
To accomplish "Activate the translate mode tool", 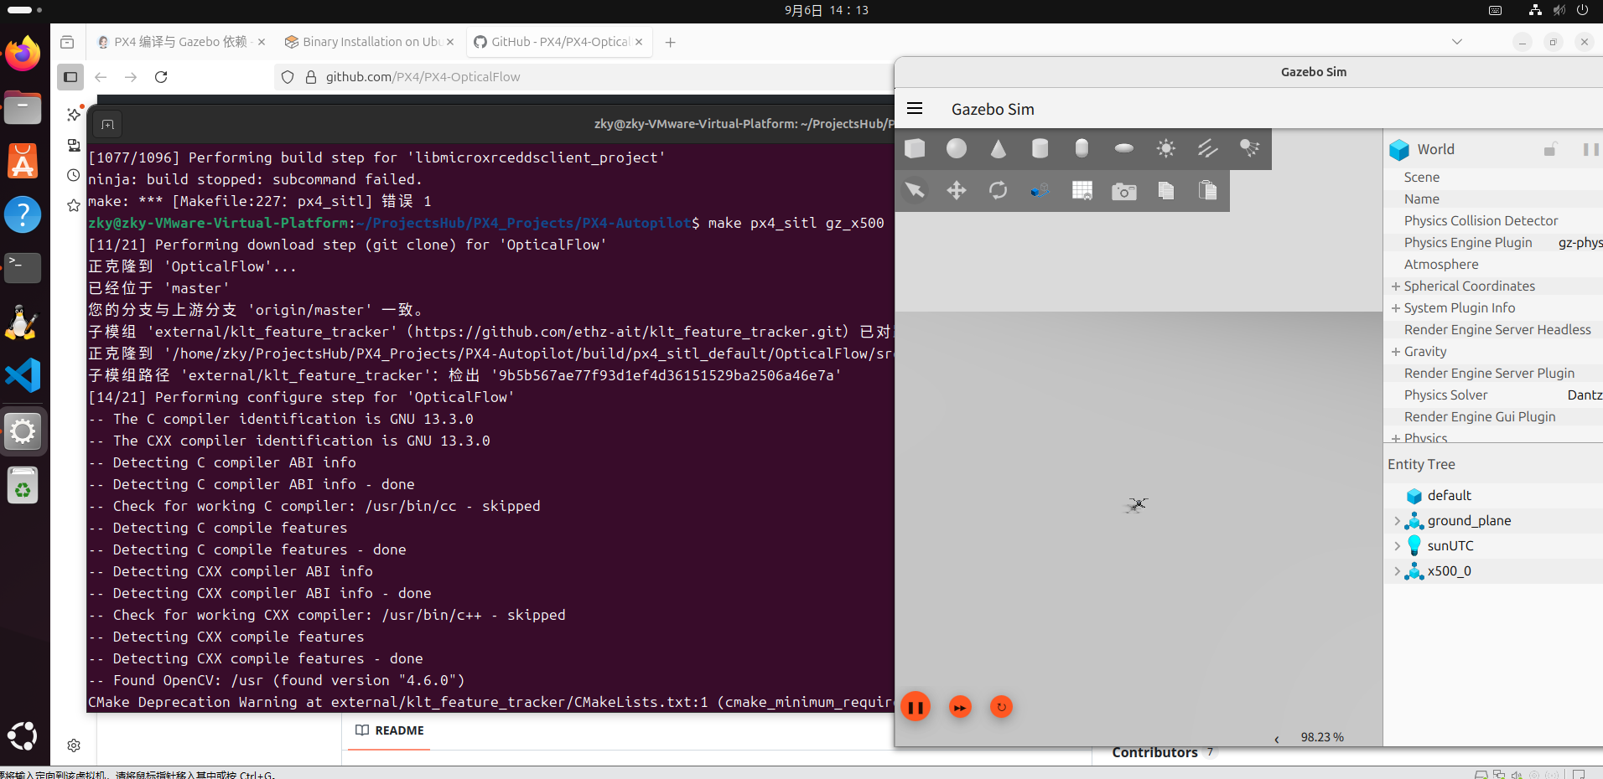I will tap(957, 190).
